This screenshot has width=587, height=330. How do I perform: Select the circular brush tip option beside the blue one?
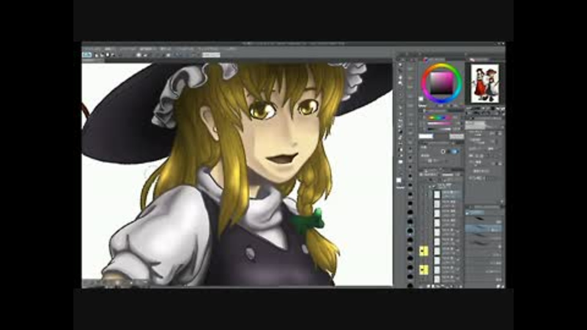pyautogui.click(x=443, y=152)
